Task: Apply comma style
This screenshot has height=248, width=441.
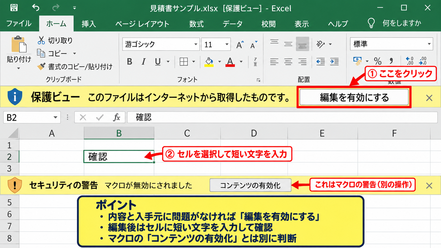Action: click(x=391, y=61)
